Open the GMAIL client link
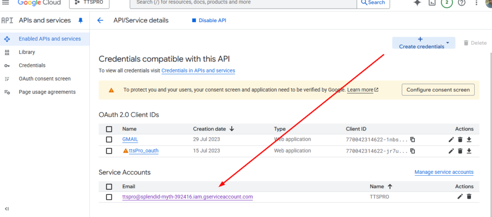This screenshot has width=492, height=217. [x=130, y=140]
